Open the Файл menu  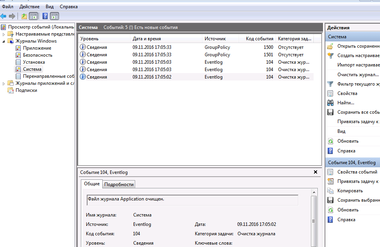(x=7, y=7)
